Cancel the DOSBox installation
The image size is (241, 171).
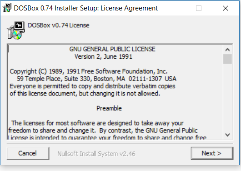point(28,153)
